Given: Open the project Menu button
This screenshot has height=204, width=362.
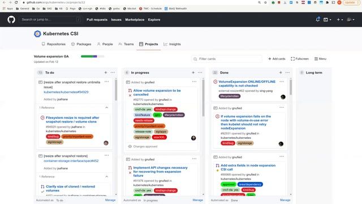Looking at the screenshot, I should point(321,59).
